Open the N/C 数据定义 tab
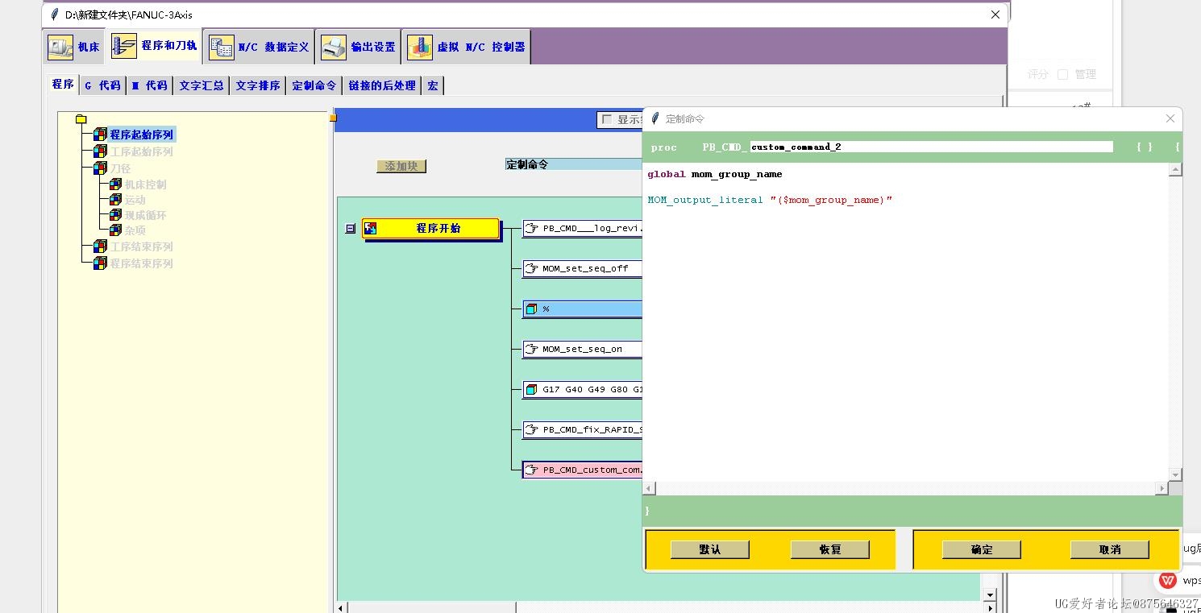 point(259,48)
